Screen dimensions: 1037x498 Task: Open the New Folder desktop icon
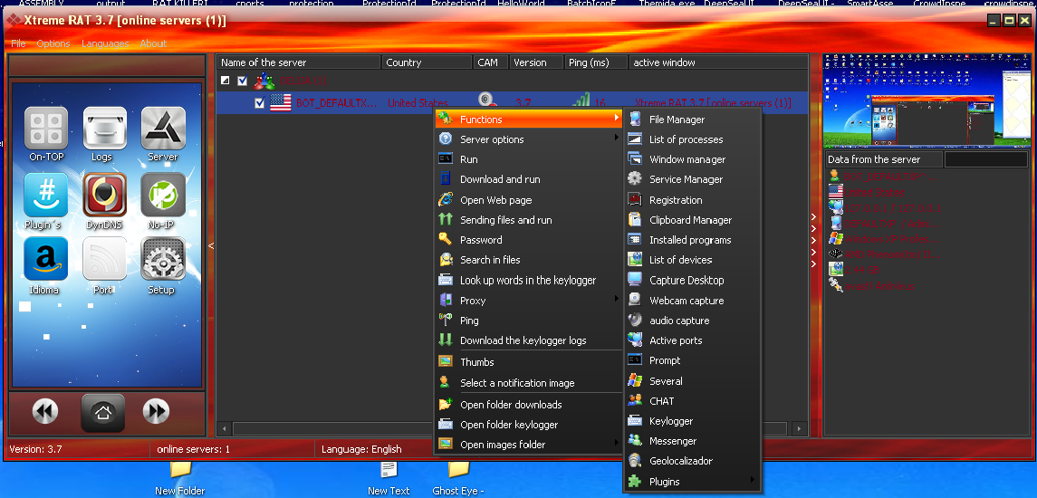[180, 479]
